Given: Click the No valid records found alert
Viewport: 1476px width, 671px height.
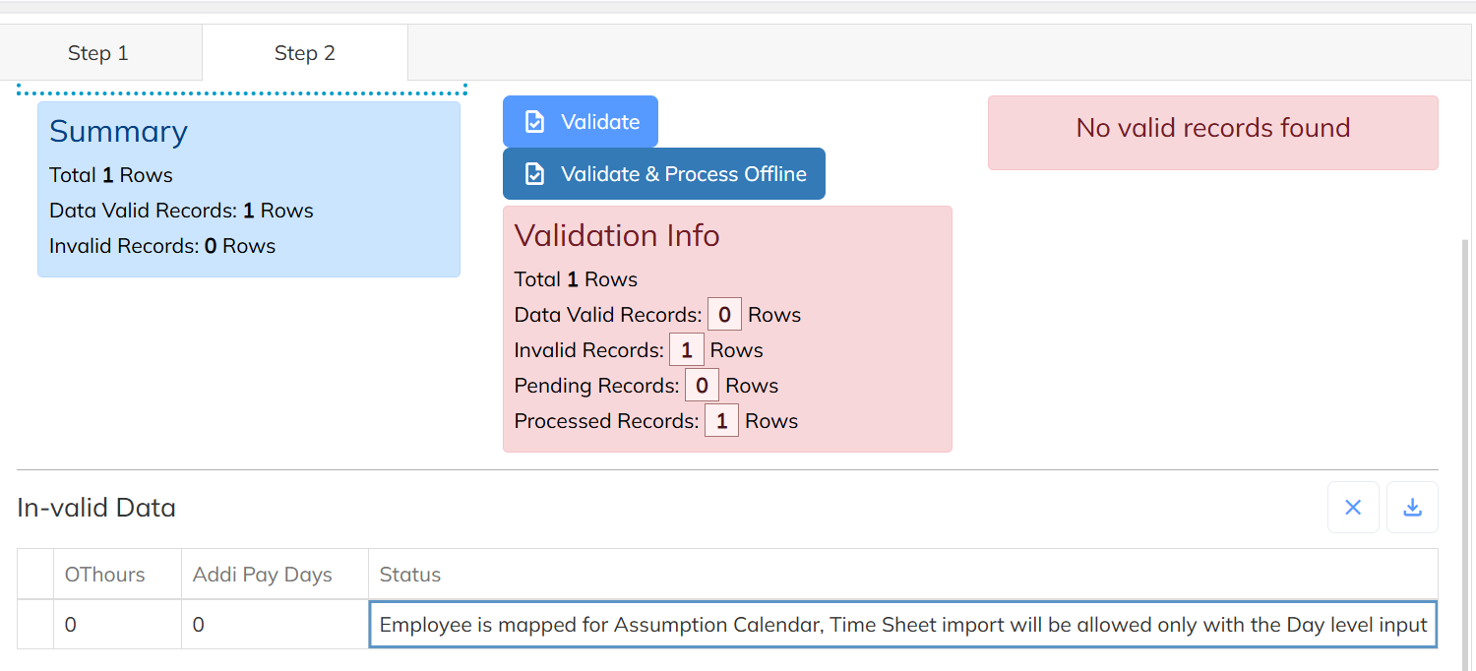Looking at the screenshot, I should pyautogui.click(x=1212, y=129).
